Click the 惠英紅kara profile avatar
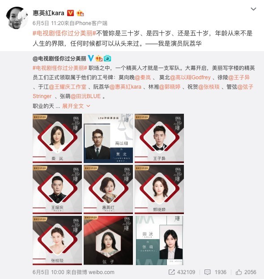 [17, 17]
